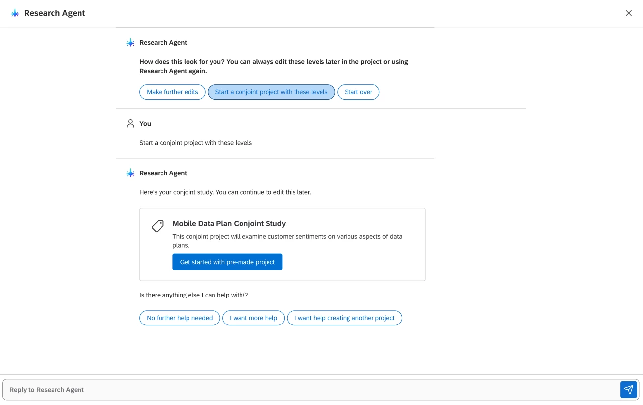Click the 'How does this look for you?' message
This screenshot has height=405, width=643.
tap(274, 66)
